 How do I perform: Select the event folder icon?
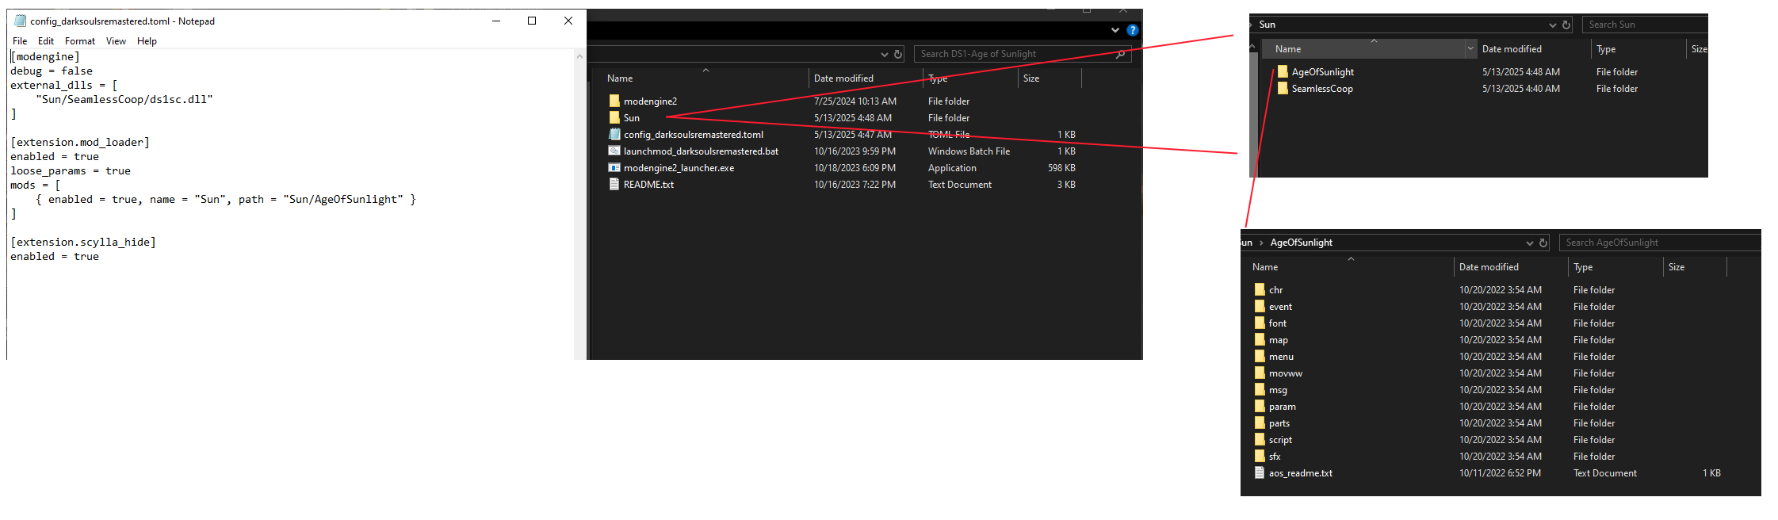point(1260,306)
